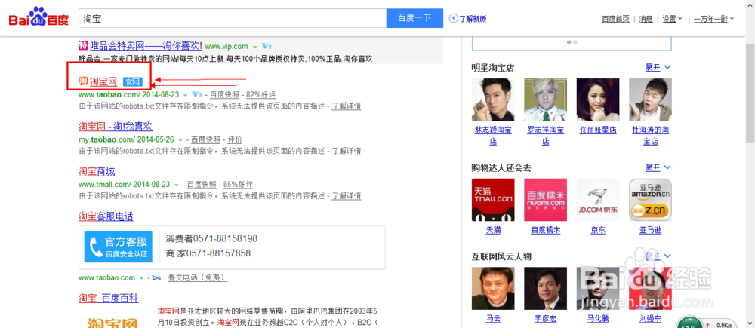Open the 淘宝网 official result link
The image size is (755, 328).
point(103,81)
